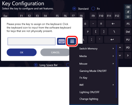
Task: Select the right arrow key
Action: pos(128,56)
